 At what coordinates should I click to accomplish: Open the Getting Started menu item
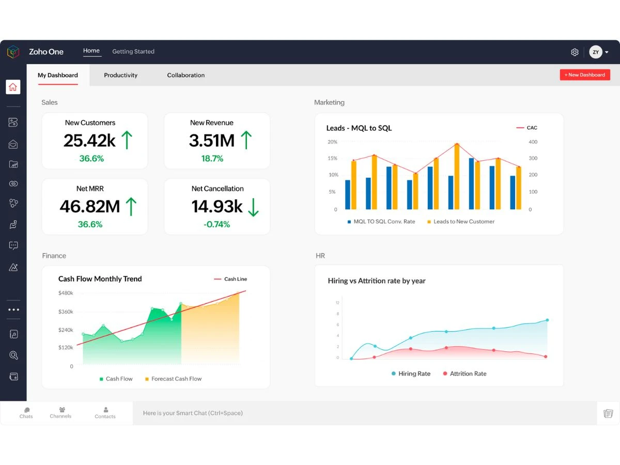coord(133,52)
